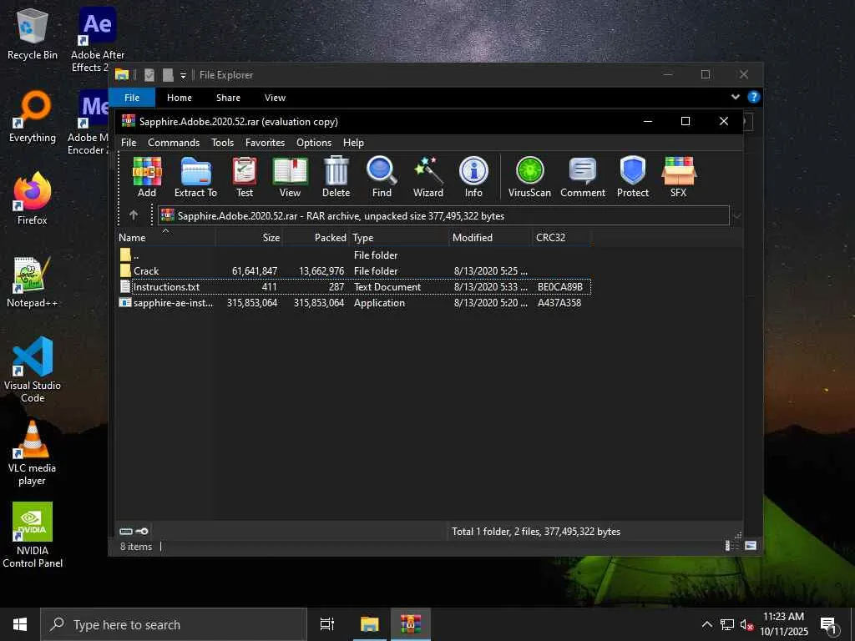Open the Recycle Bin desktop icon
The height and width of the screenshot is (641, 855).
click(33, 34)
